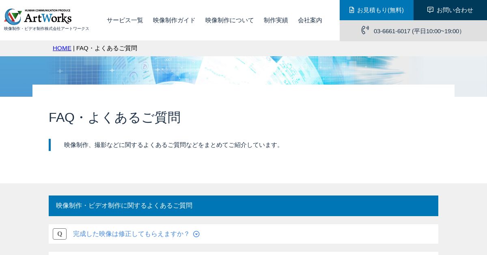Click the Q icon beside 完成した映像 question
Viewport: 487px width, 255px height.
(x=60, y=234)
